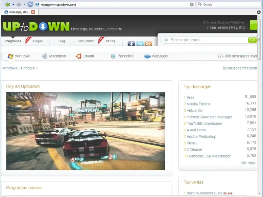Select the Macintosh platform tab
The width and height of the screenshot is (263, 197).
click(x=54, y=56)
